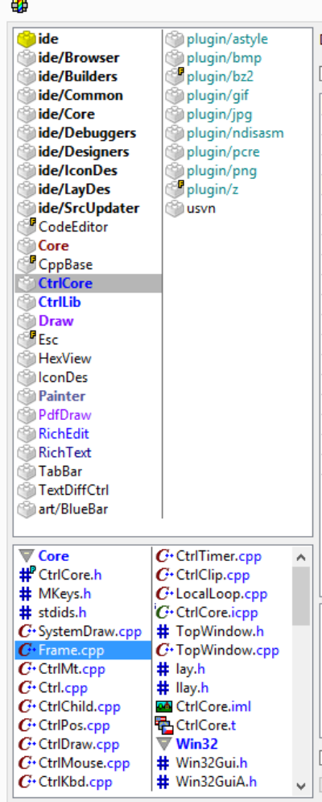The width and height of the screenshot is (322, 802).
Task: Click the C++ icon beside Frame.cpp
Action: pyautogui.click(x=27, y=650)
